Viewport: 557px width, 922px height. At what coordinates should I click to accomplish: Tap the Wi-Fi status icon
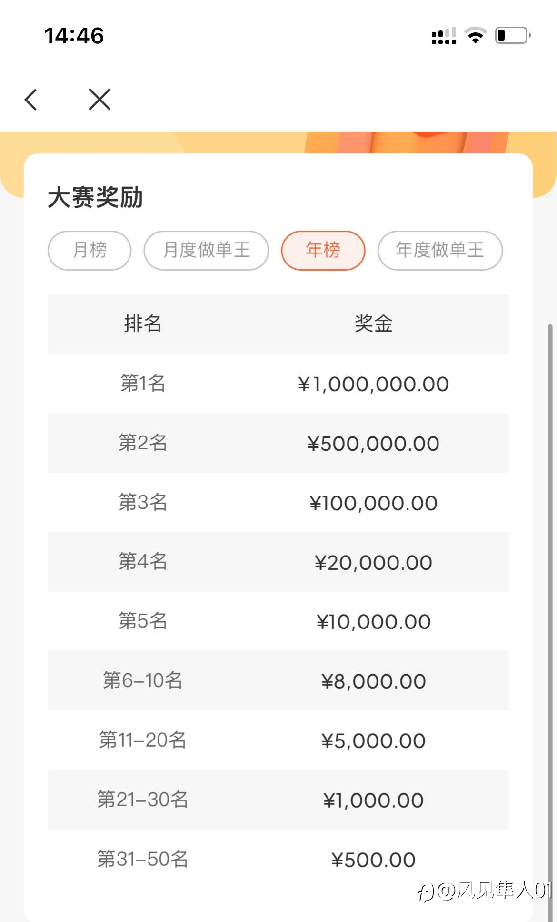(x=476, y=35)
